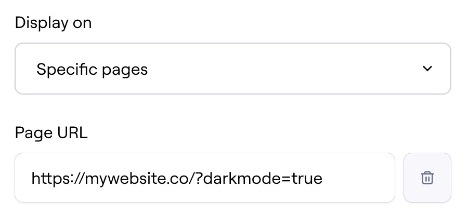This screenshot has width=468, height=214.
Task: Click the chevron arrow in Specific pages
Action: point(427,69)
